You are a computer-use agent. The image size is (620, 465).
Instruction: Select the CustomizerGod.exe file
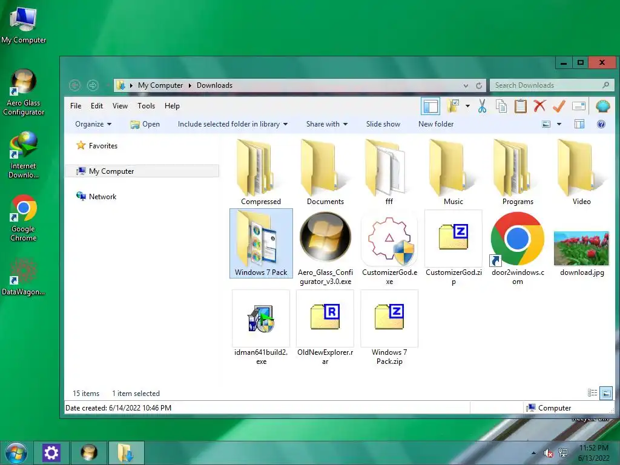pos(389,248)
